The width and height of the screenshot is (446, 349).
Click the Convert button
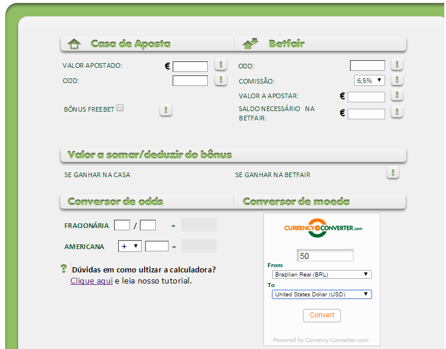322,316
